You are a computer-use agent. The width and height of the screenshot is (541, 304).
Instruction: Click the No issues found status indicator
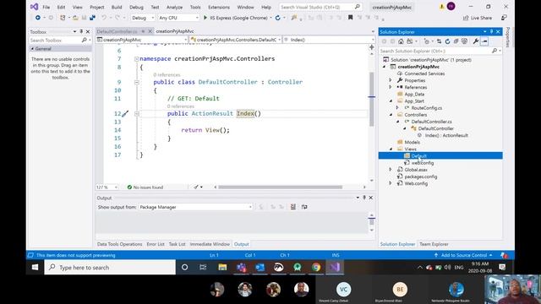[x=145, y=187]
